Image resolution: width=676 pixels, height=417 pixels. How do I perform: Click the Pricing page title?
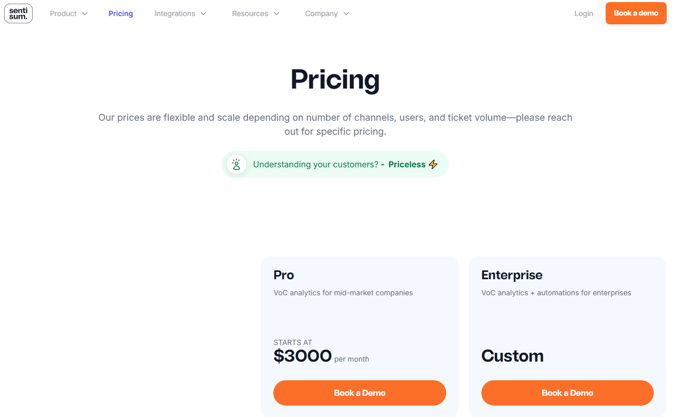(335, 80)
